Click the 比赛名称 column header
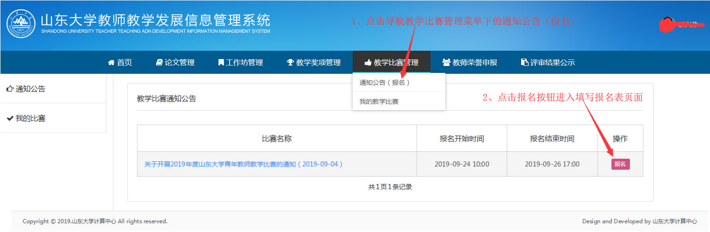The image size is (710, 232). pyautogui.click(x=277, y=138)
